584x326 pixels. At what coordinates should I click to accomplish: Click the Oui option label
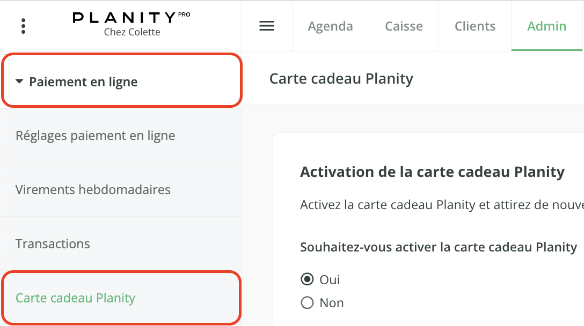330,280
